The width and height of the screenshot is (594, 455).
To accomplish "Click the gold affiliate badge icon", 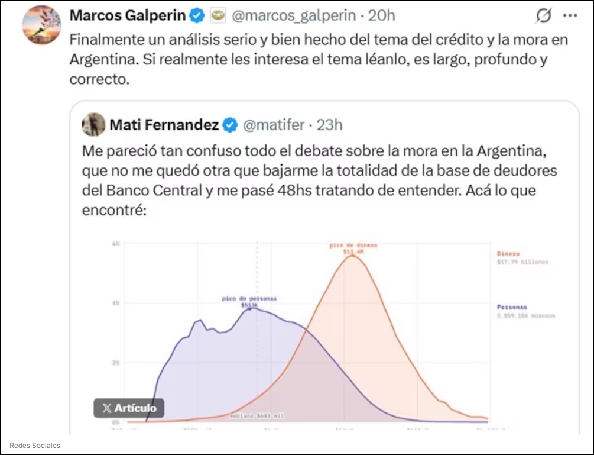I will point(218,15).
